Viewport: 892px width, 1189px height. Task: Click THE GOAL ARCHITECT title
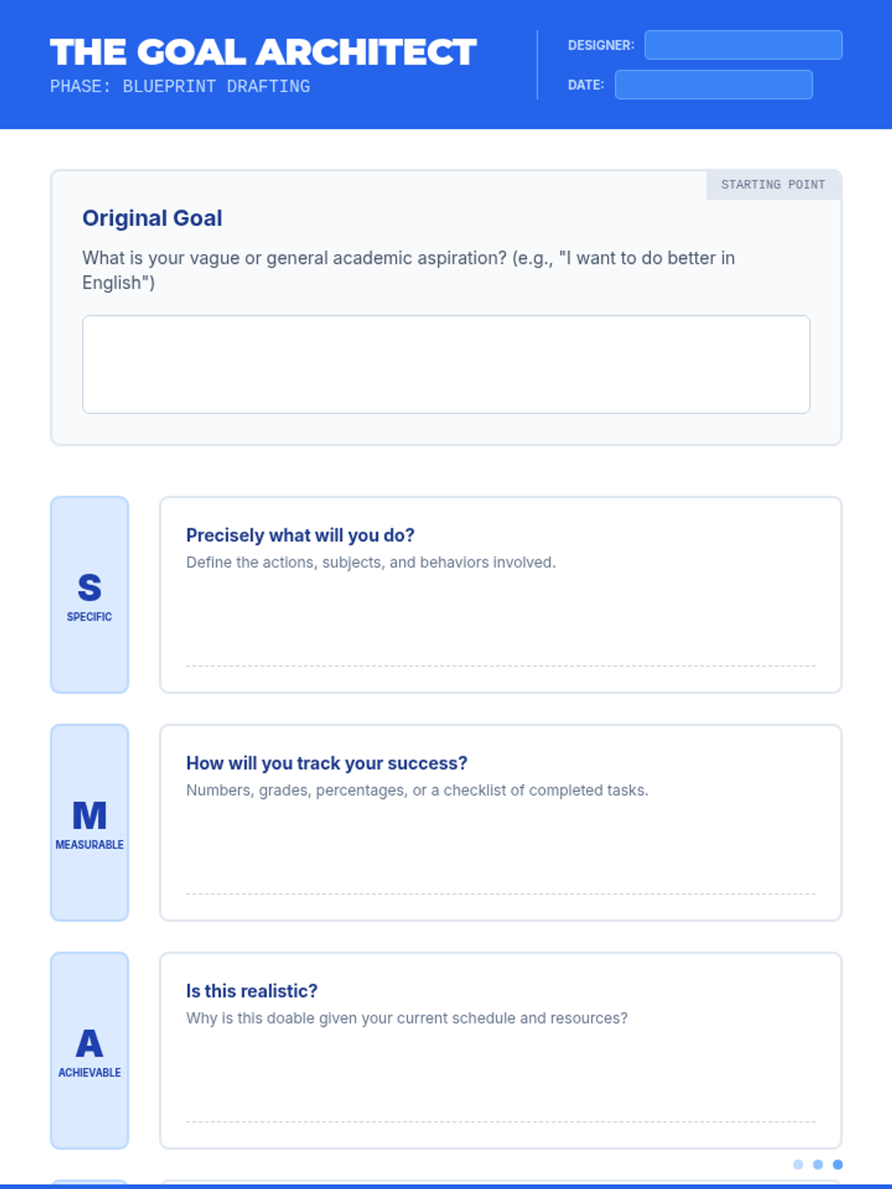pyautogui.click(x=263, y=52)
